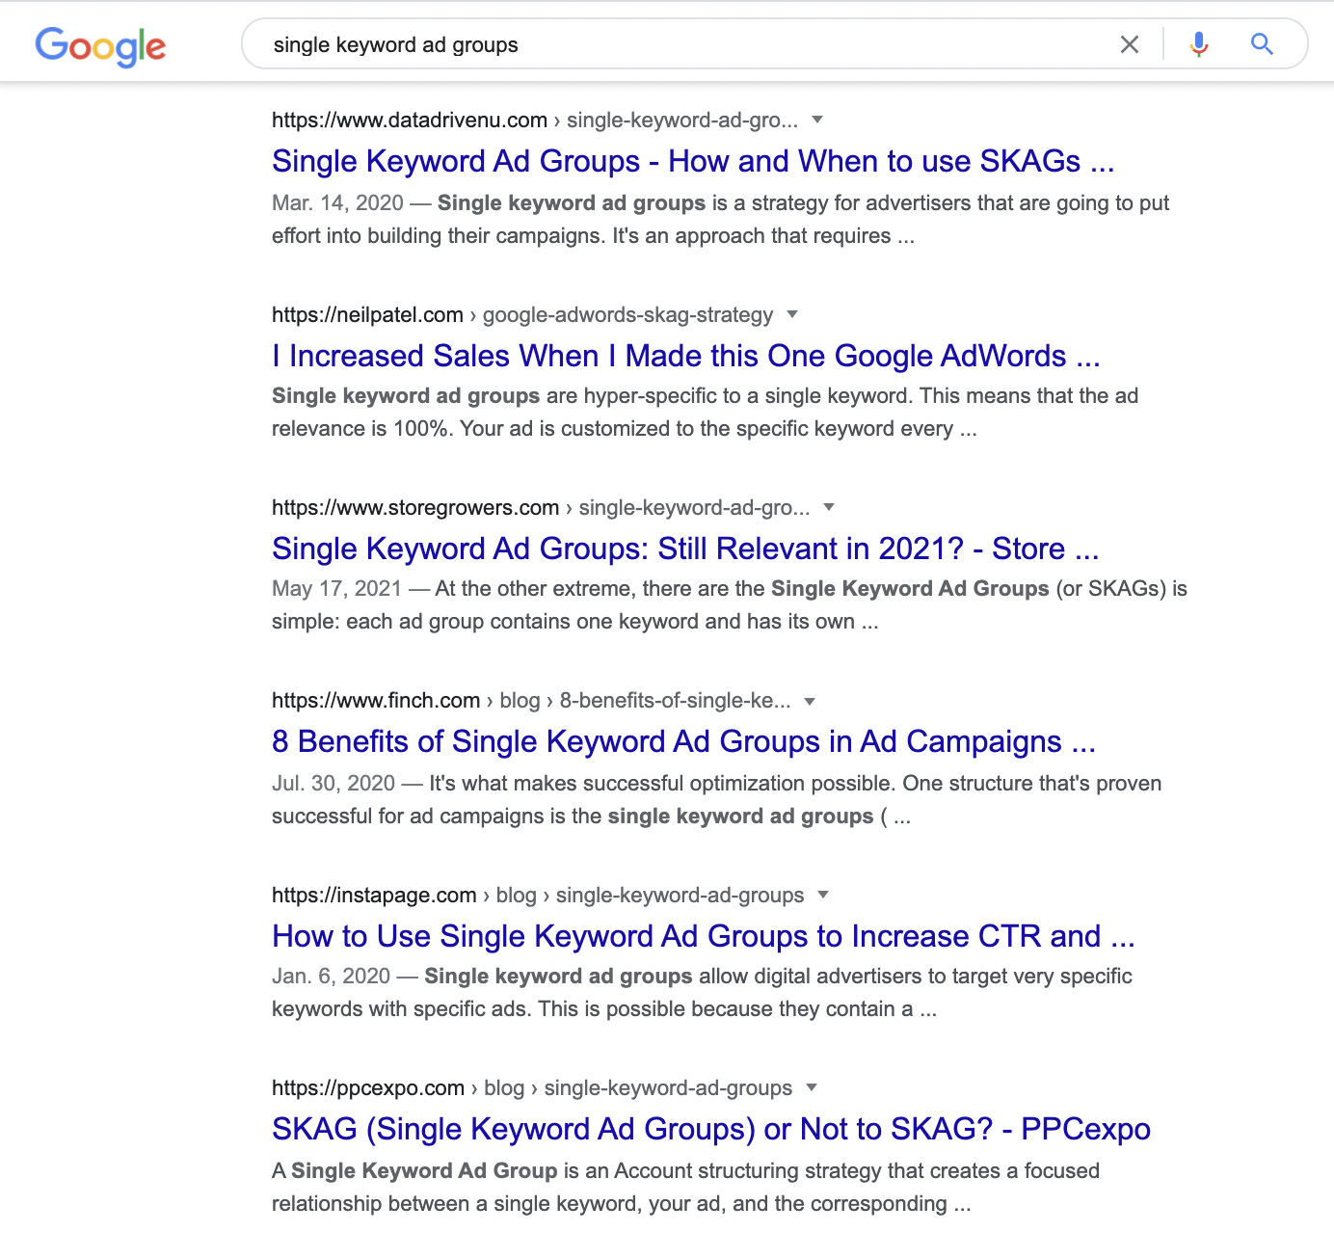Click the https://www.finch.com URL text
The width and height of the screenshot is (1334, 1259).
pyautogui.click(x=376, y=701)
